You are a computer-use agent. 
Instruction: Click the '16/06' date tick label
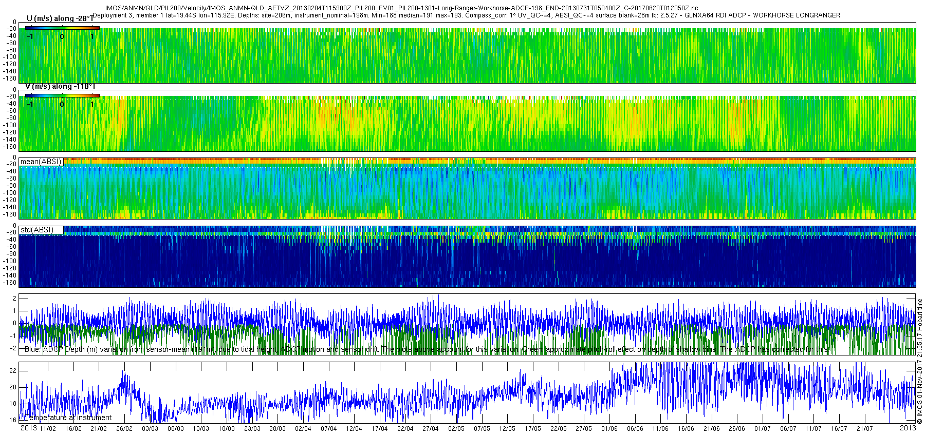[x=686, y=429]
